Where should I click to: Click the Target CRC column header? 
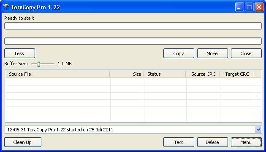[x=236, y=74]
